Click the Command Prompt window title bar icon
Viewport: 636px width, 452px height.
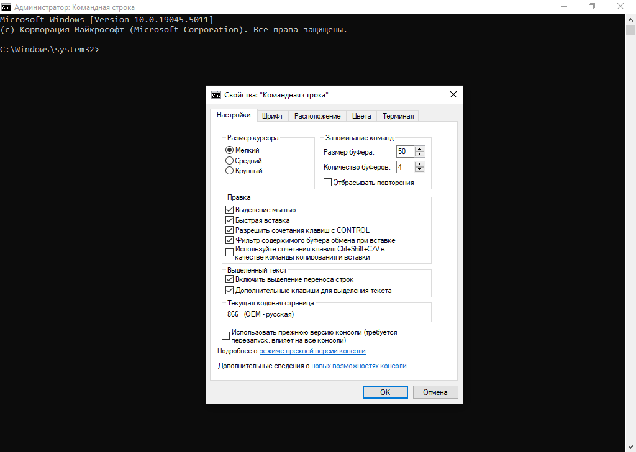pos(6,6)
